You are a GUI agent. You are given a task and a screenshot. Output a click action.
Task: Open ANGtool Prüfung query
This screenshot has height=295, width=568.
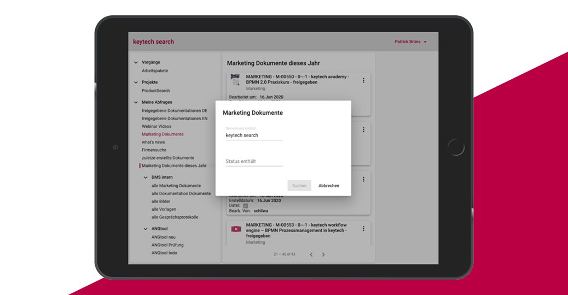click(x=167, y=245)
